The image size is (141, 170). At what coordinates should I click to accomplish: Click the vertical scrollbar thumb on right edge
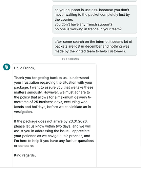[141, 137]
